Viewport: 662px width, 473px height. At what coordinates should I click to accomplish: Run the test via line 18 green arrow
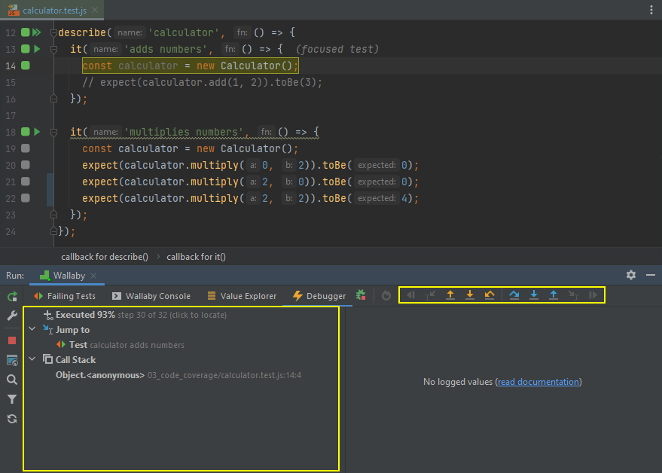click(37, 132)
